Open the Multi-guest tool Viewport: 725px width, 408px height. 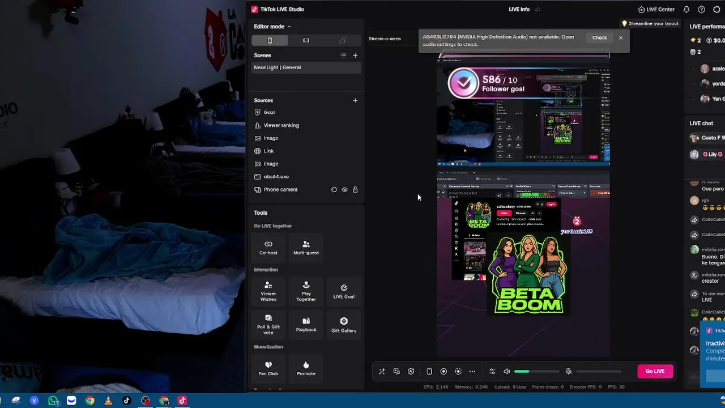point(306,247)
